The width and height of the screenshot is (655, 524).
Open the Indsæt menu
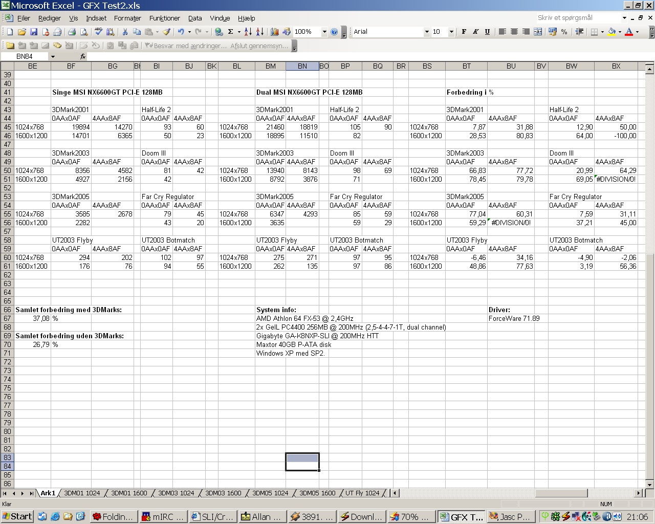pyautogui.click(x=96, y=18)
